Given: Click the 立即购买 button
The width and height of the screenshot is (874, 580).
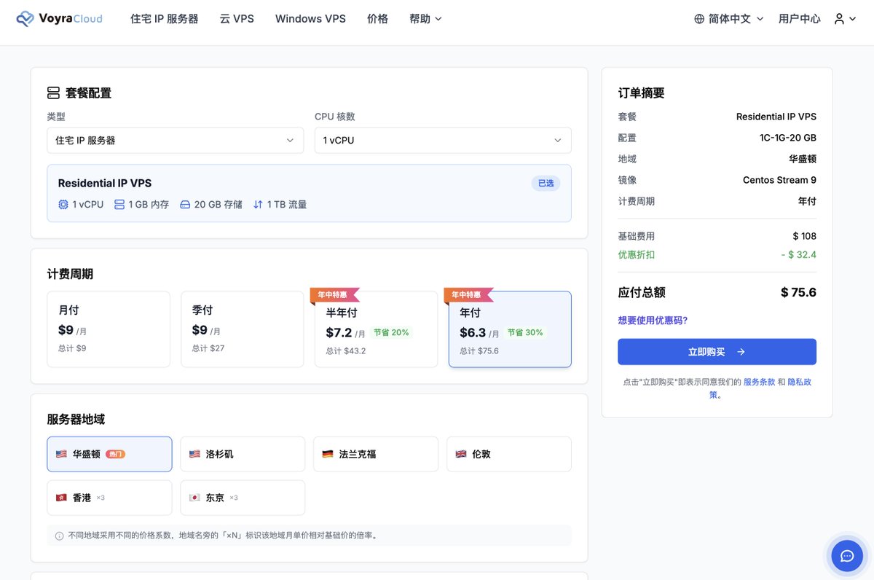Looking at the screenshot, I should (x=717, y=352).
